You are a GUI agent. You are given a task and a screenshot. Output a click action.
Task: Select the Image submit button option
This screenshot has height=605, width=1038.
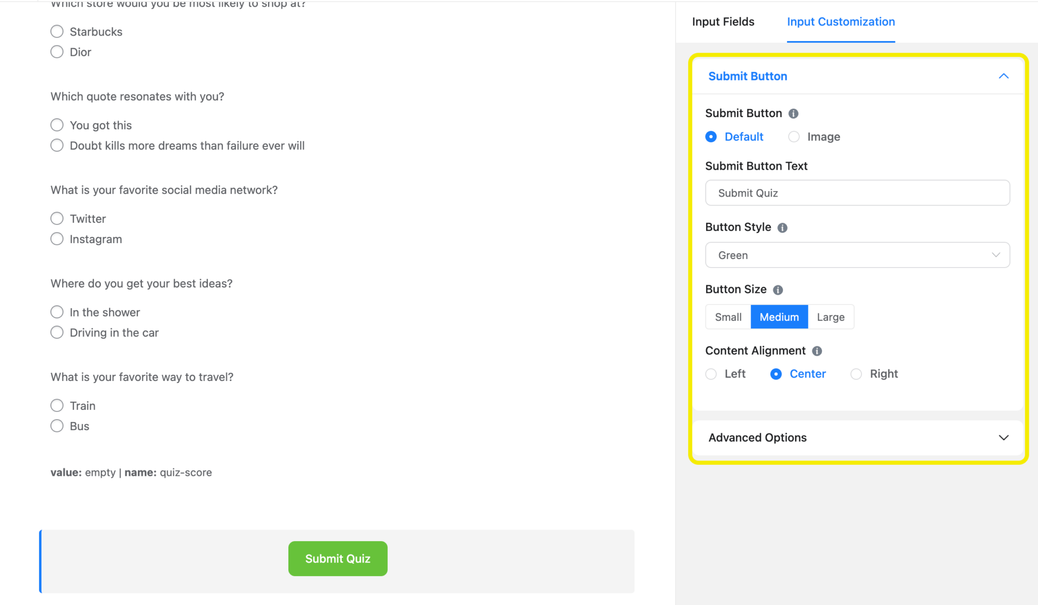click(x=794, y=137)
